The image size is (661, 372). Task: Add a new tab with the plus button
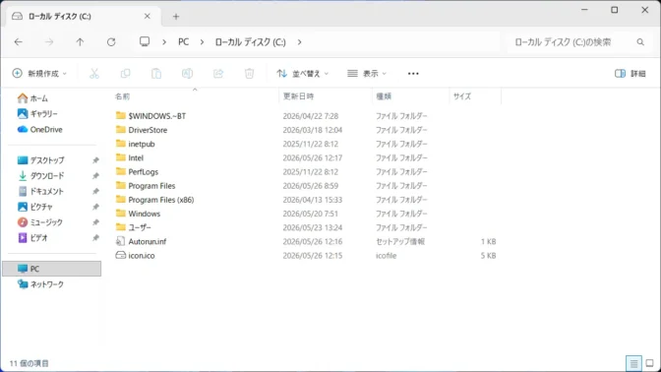point(176,17)
